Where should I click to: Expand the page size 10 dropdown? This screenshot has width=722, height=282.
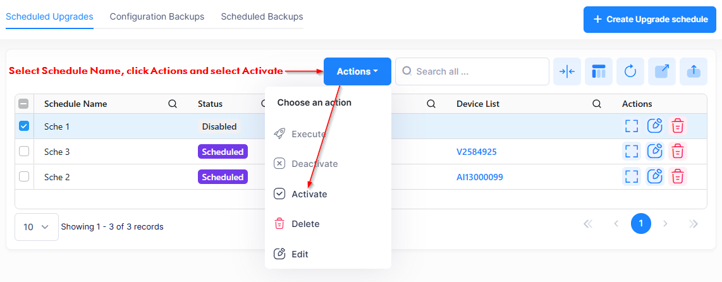[x=36, y=227]
